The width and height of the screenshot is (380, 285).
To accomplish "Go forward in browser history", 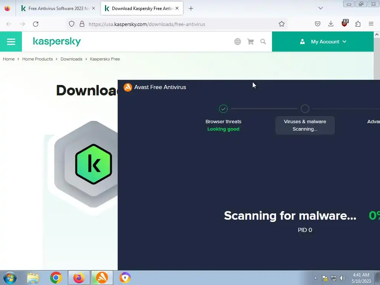I will click(22, 24).
